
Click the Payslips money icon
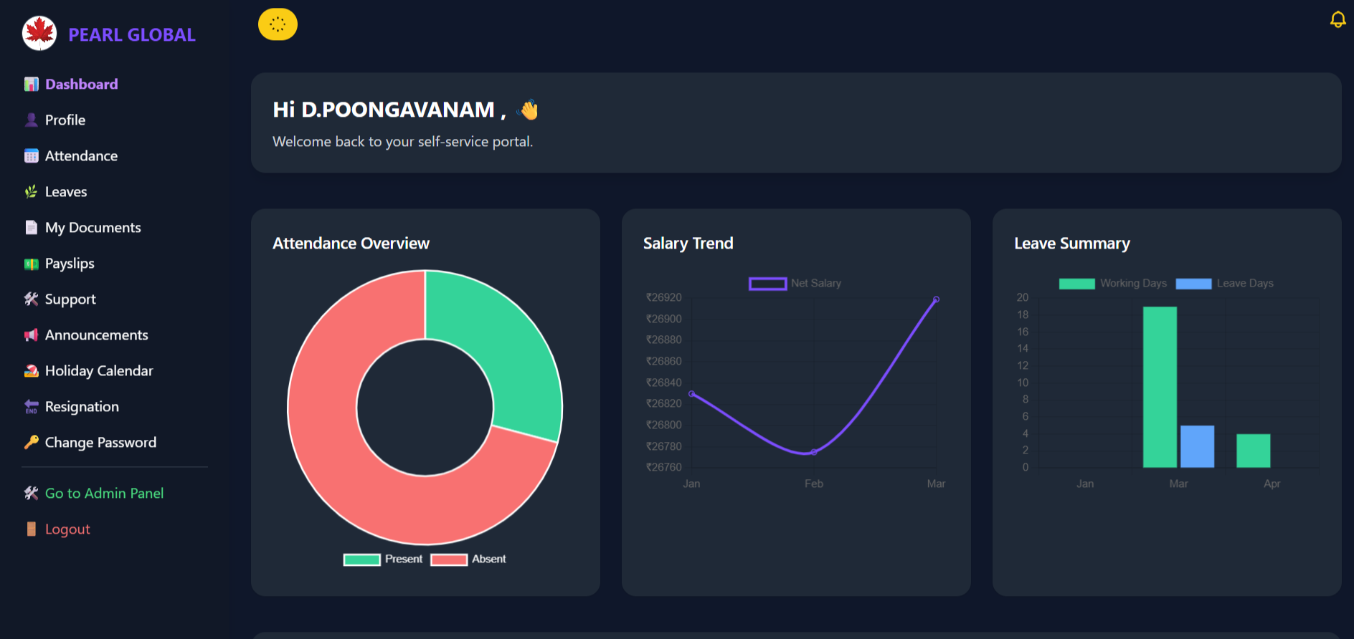coord(31,264)
